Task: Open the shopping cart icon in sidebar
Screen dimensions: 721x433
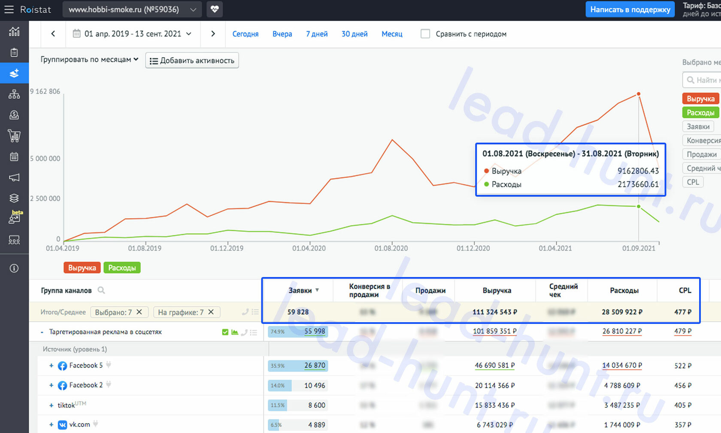Action: click(14, 136)
